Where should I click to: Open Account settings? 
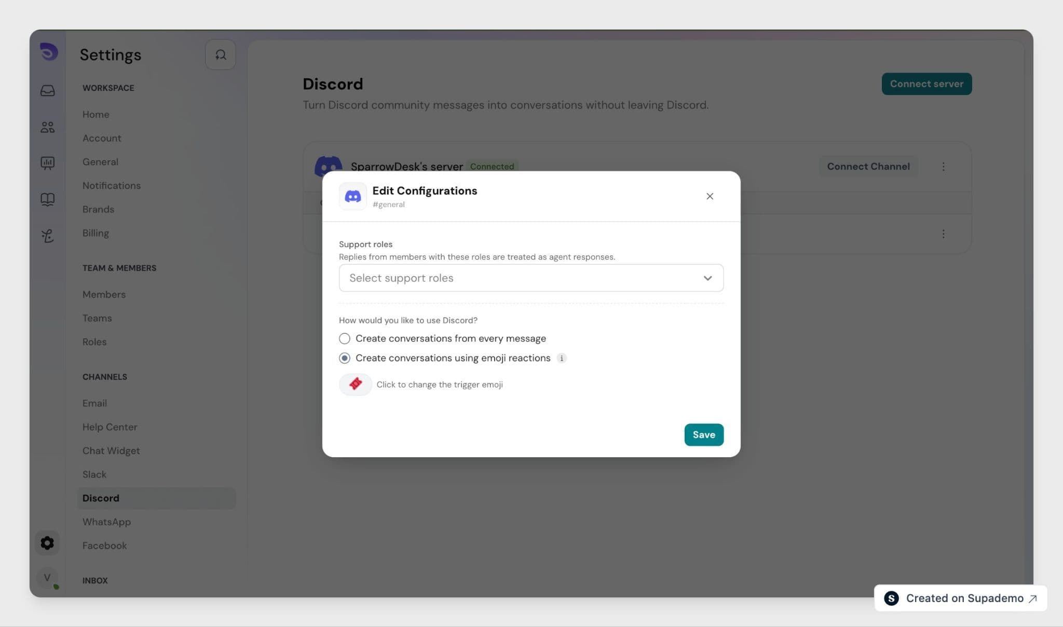pyautogui.click(x=102, y=138)
